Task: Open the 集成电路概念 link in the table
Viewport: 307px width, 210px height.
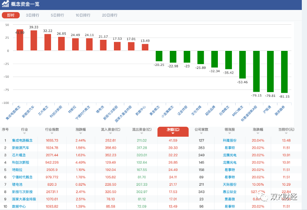Action: pyautogui.click(x=23, y=140)
